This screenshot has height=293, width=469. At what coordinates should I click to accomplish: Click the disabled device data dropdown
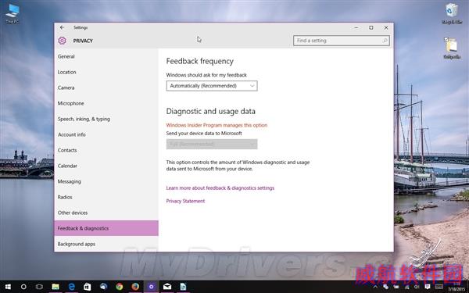pos(212,144)
